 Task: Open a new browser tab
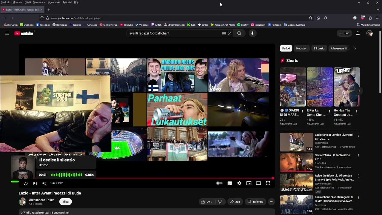(49, 10)
